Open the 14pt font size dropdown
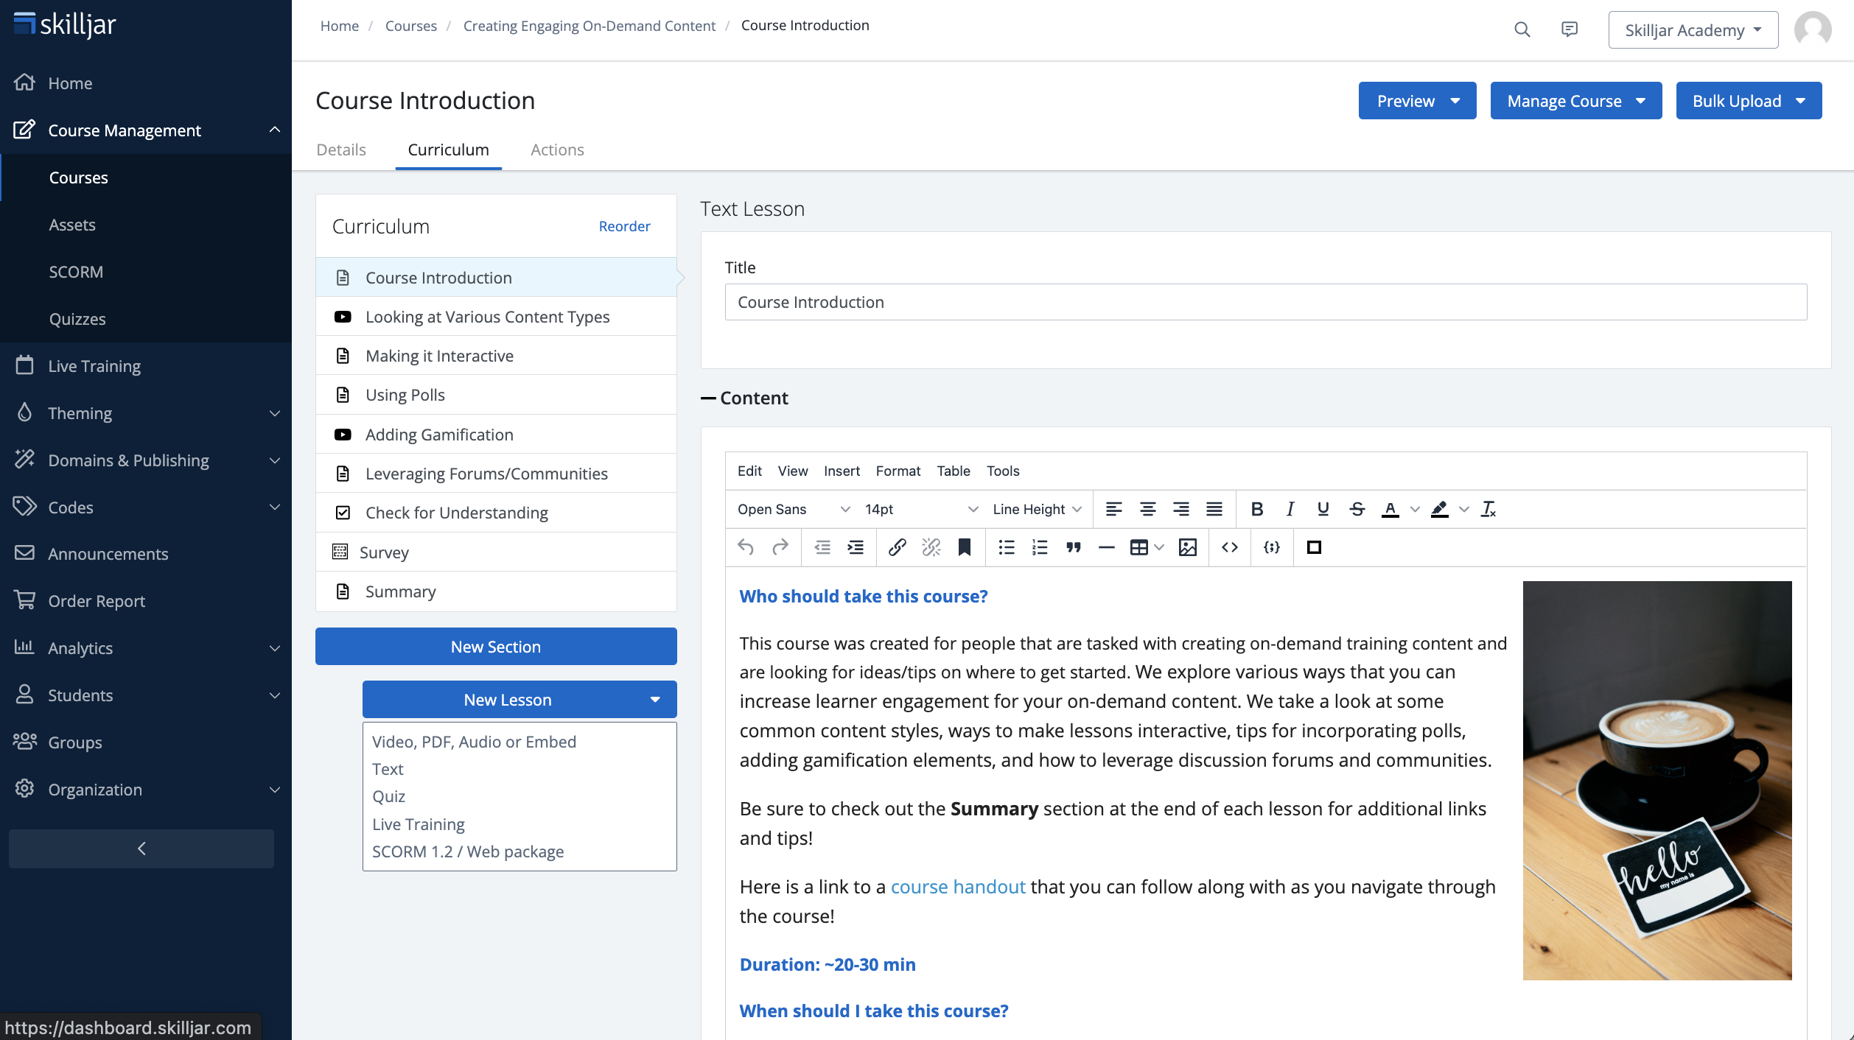The width and height of the screenshot is (1854, 1040). click(921, 509)
